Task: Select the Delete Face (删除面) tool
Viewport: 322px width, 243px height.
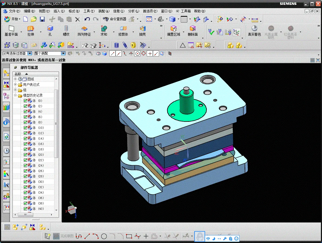Action: (193, 31)
